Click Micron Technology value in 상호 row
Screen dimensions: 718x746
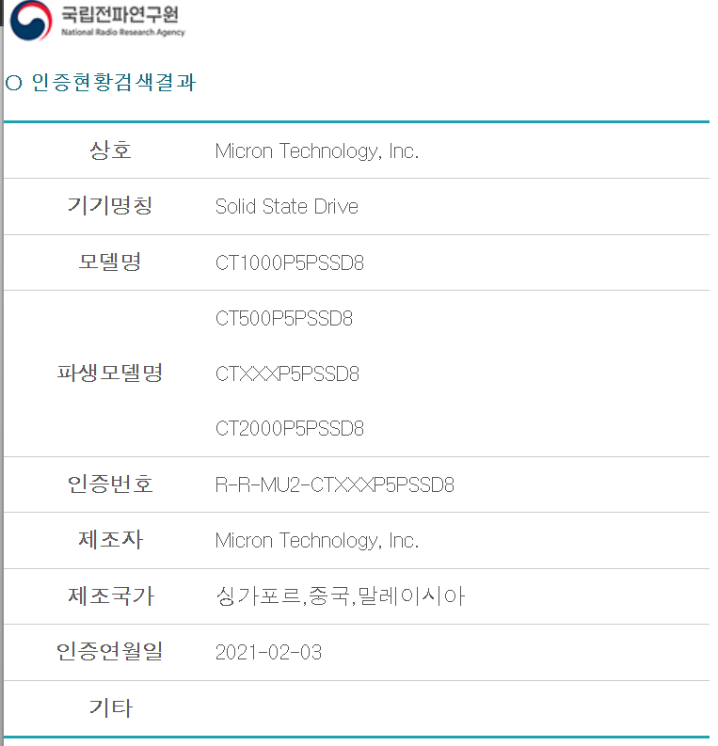(x=317, y=151)
